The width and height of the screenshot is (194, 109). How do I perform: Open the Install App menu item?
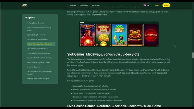[95, 5]
